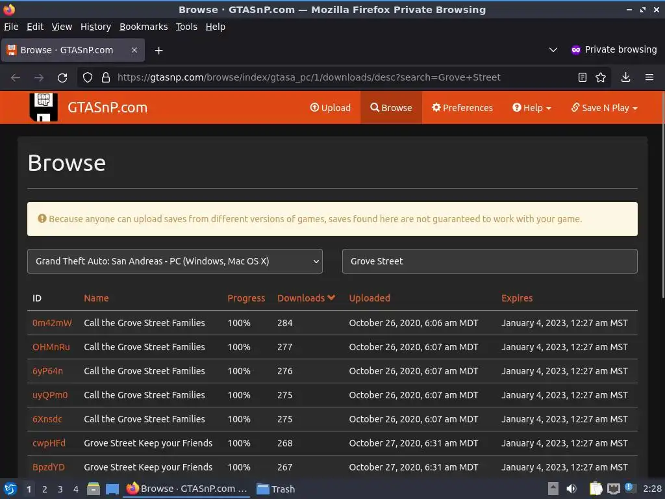Open the game selection combo box

tap(175, 261)
